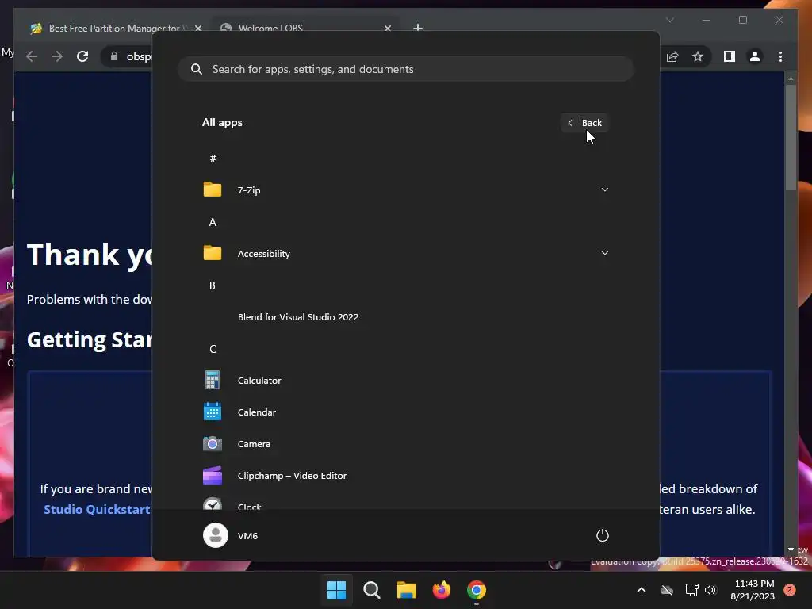Open Chrome three-dot menu
This screenshot has width=812, height=609.
click(780, 56)
